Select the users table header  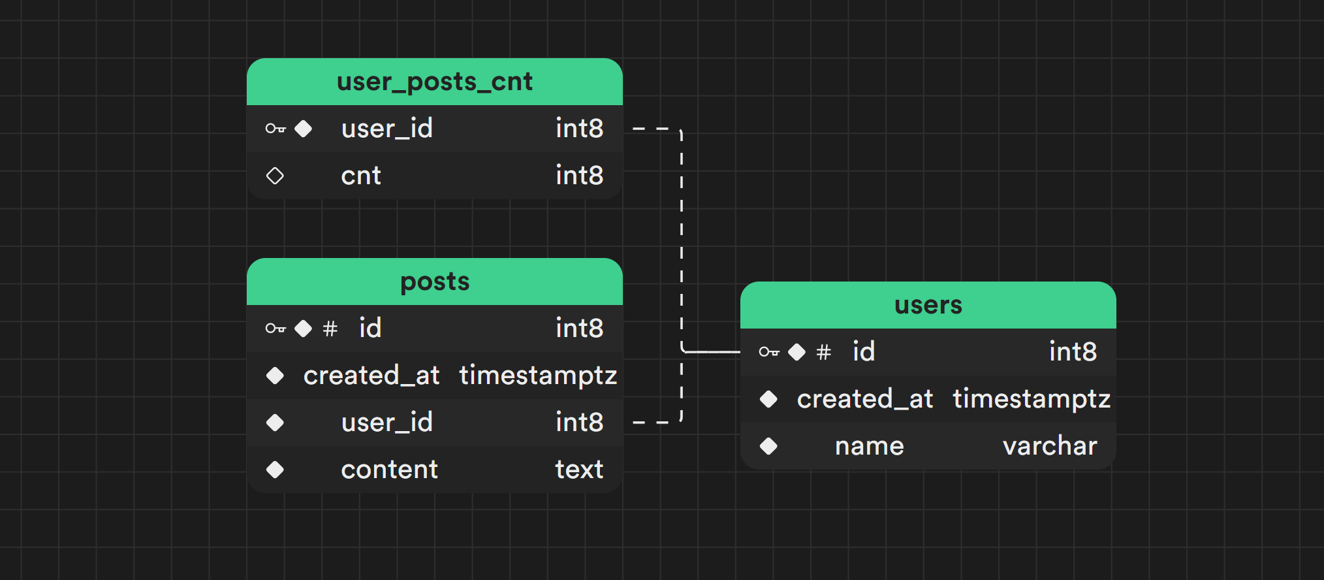tap(928, 306)
